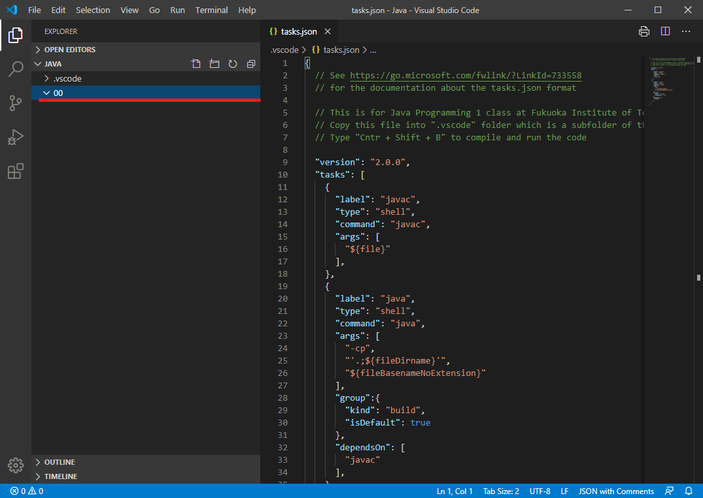Open the notifications bell in status bar

[689, 491]
